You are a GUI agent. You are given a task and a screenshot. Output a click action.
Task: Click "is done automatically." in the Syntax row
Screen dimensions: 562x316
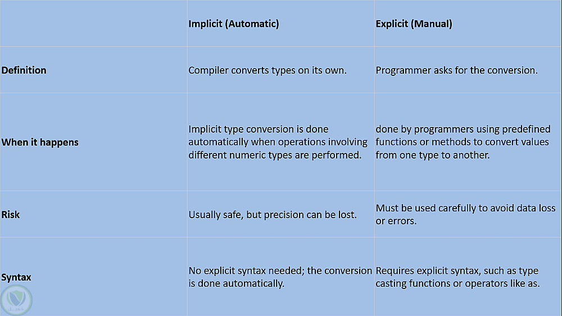click(237, 283)
